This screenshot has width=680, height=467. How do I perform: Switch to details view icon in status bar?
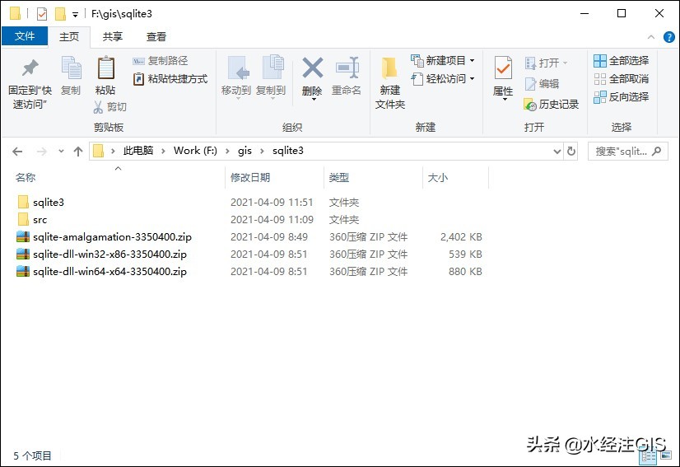tap(649, 455)
